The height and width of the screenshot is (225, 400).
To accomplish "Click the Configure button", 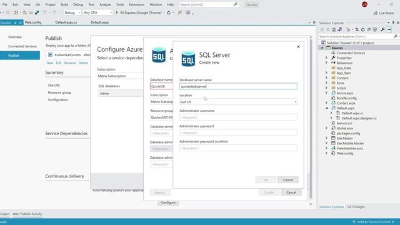I will [168, 202].
